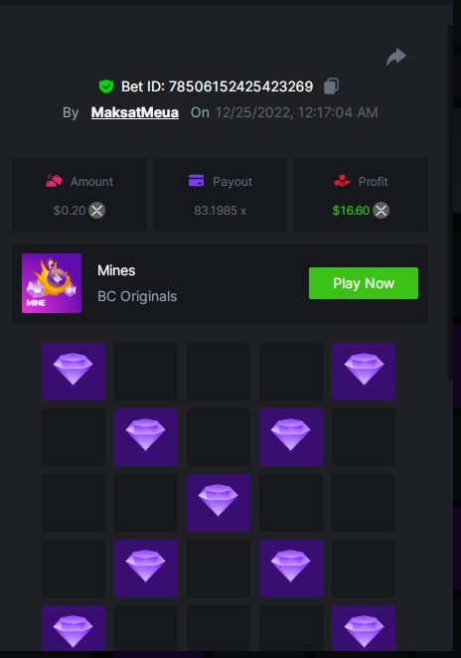
Task: Click the Mines game title
Action: coord(116,270)
